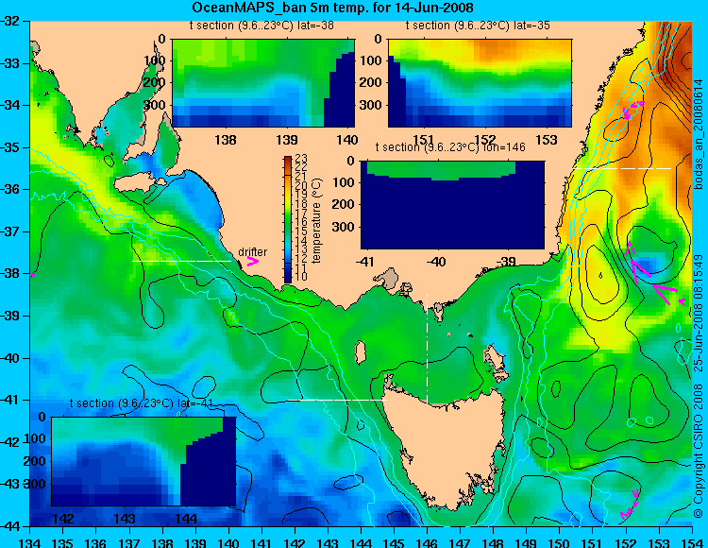Click the 140 tick under the lat=-38 inset
The width and height of the screenshot is (708, 548).
click(x=347, y=140)
